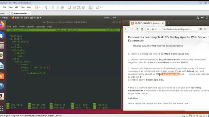Open the snapshot manager icon
This screenshot has width=209, height=117.
tap(62, 7)
